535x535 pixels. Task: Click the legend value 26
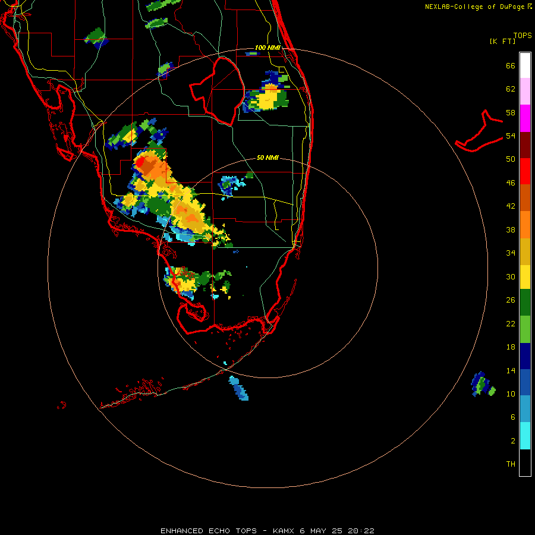click(x=511, y=300)
